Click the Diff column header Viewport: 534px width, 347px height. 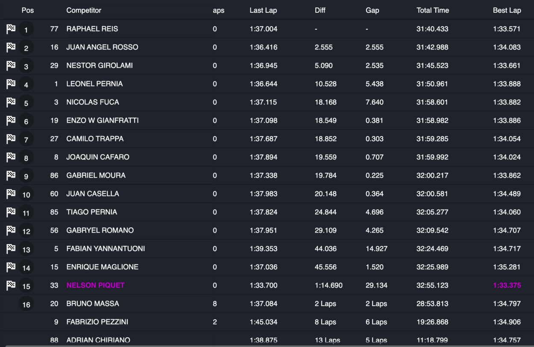point(320,10)
